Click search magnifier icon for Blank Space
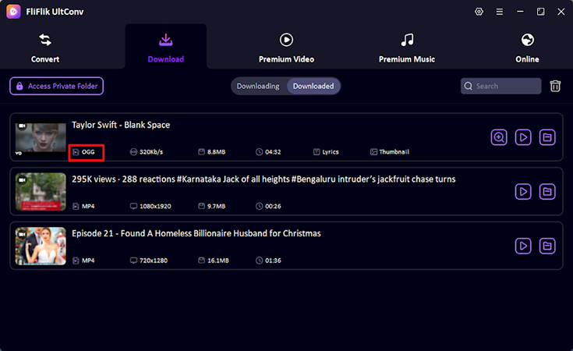 pos(499,137)
